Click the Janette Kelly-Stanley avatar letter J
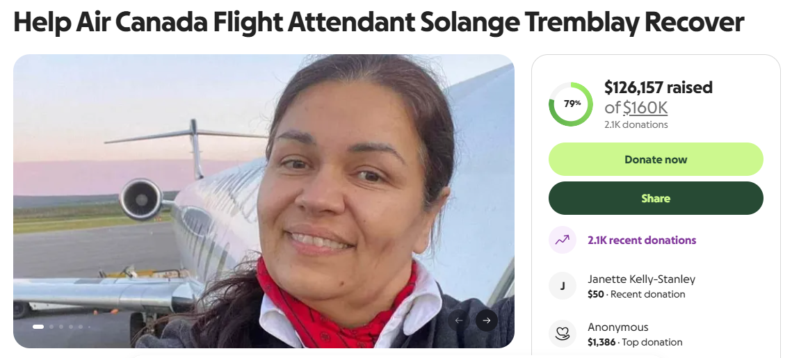Image resolution: width=792 pixels, height=358 pixels. click(562, 286)
